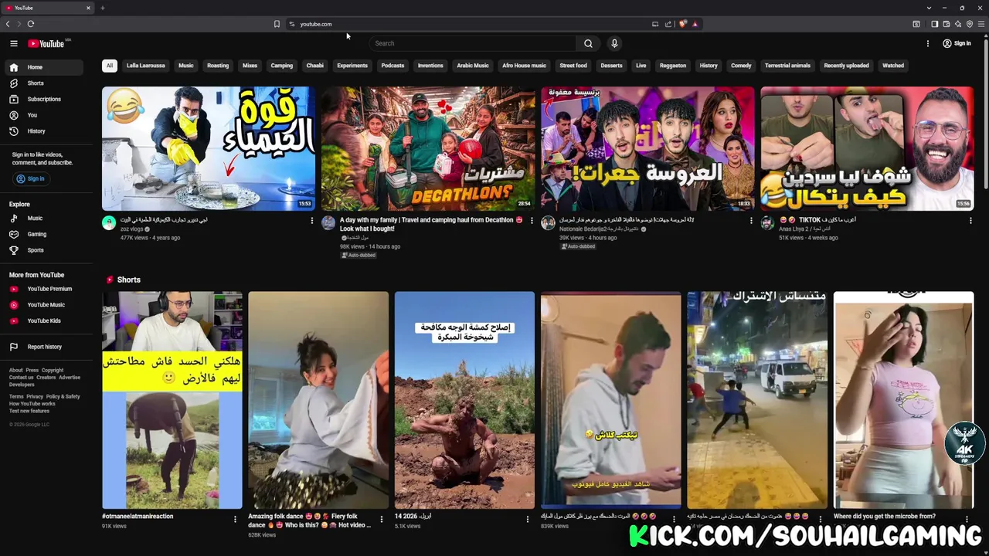Open You page in the sidebar
This screenshot has height=556, width=989.
43,115
